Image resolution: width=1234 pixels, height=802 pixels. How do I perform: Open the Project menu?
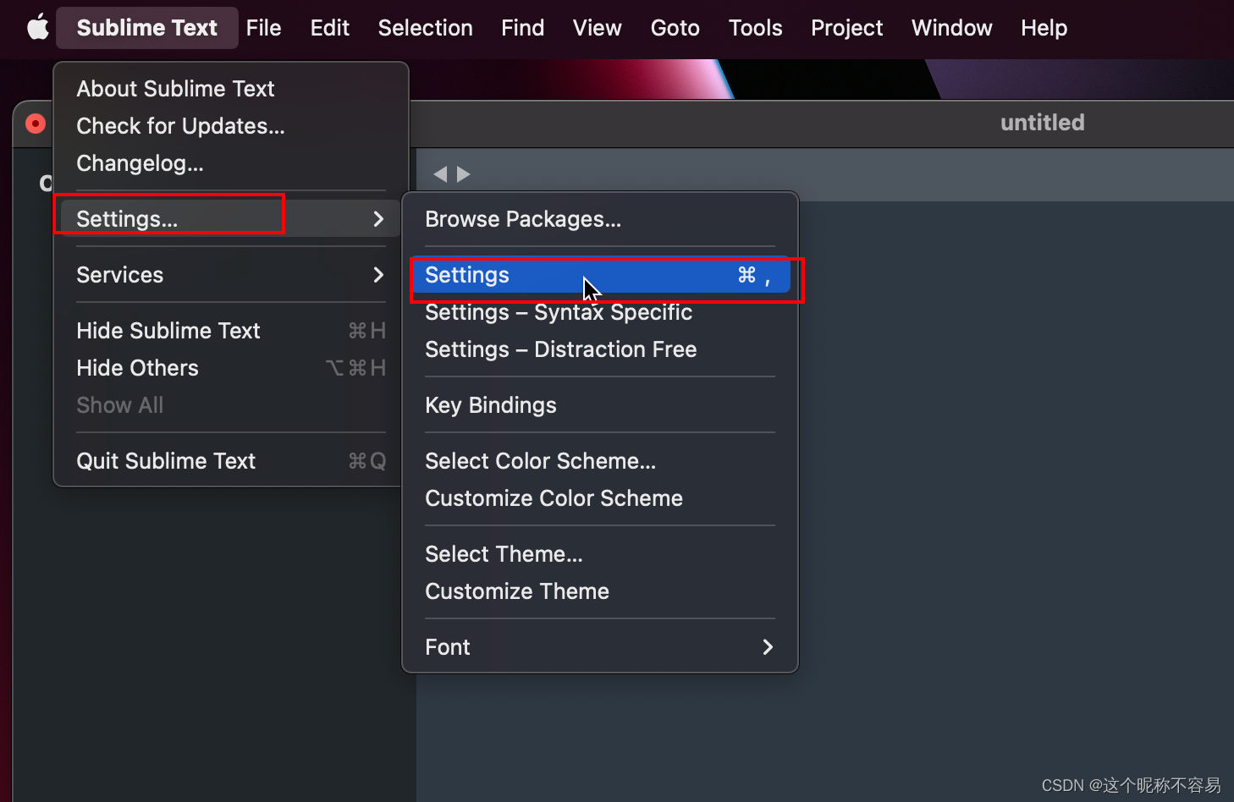click(846, 28)
